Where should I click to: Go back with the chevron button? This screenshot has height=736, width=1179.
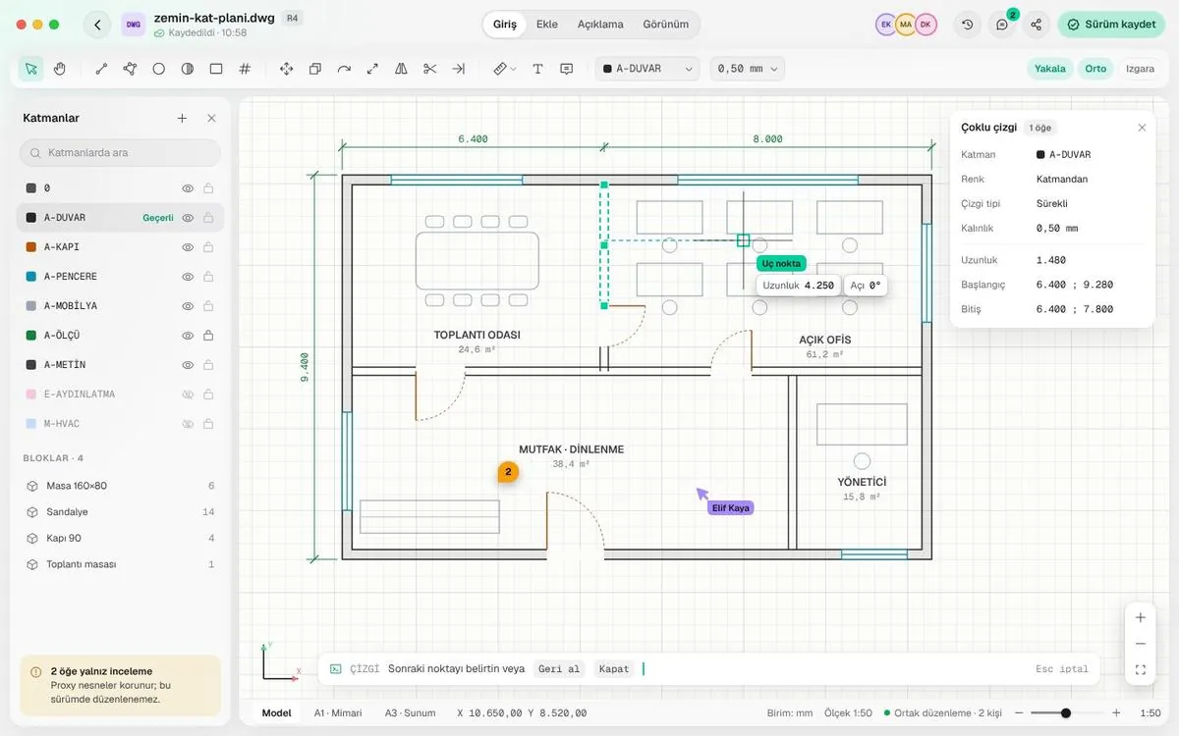(x=96, y=25)
